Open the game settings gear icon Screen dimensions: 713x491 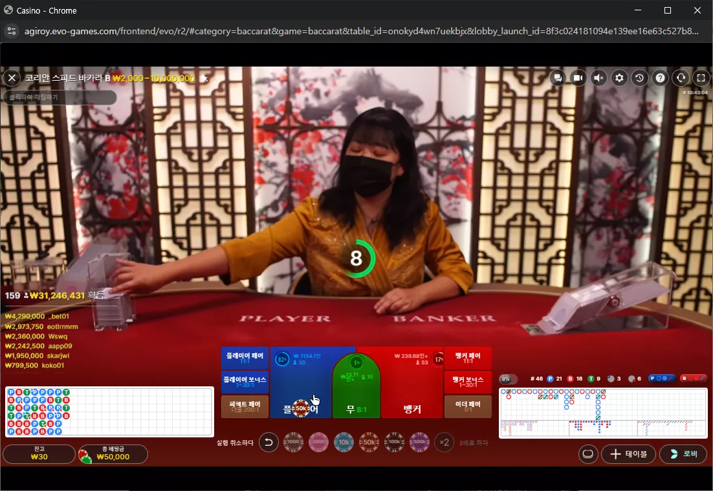click(619, 78)
